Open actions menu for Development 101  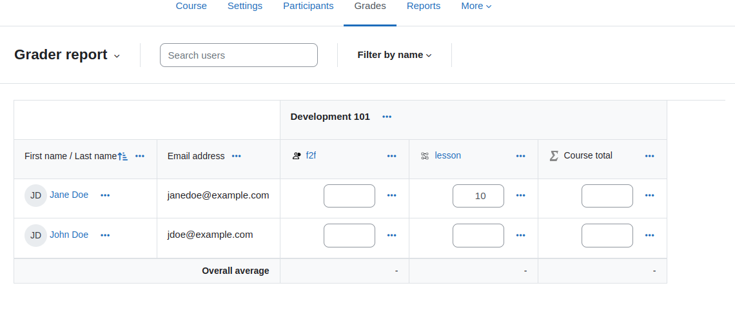click(x=387, y=117)
